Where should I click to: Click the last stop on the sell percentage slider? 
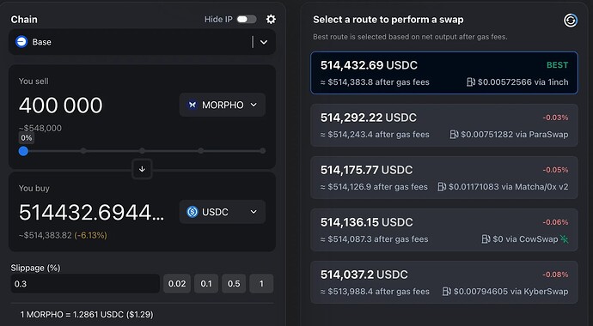pyautogui.click(x=262, y=151)
